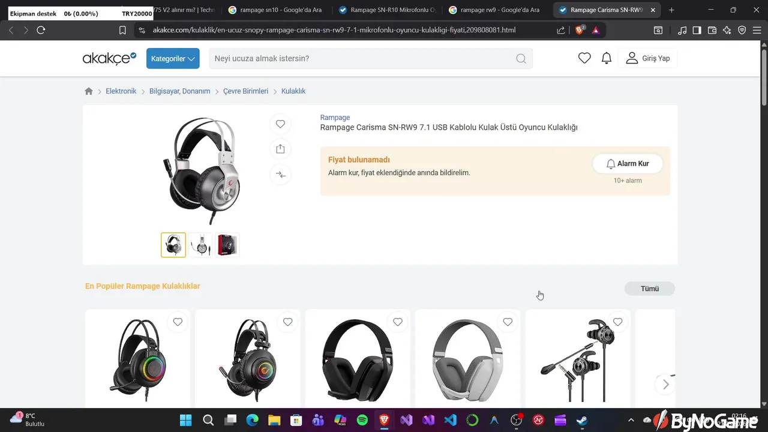The height and width of the screenshot is (432, 768).
Task: Open Brave VPN shield icon
Action: (742, 30)
